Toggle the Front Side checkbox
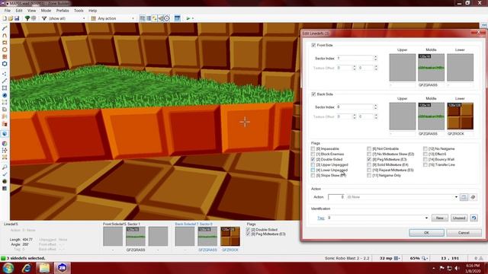This screenshot has width=488, height=274. pos(313,46)
